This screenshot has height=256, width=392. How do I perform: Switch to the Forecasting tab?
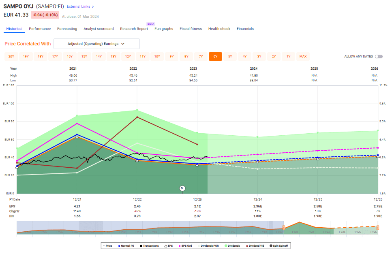pyautogui.click(x=67, y=29)
